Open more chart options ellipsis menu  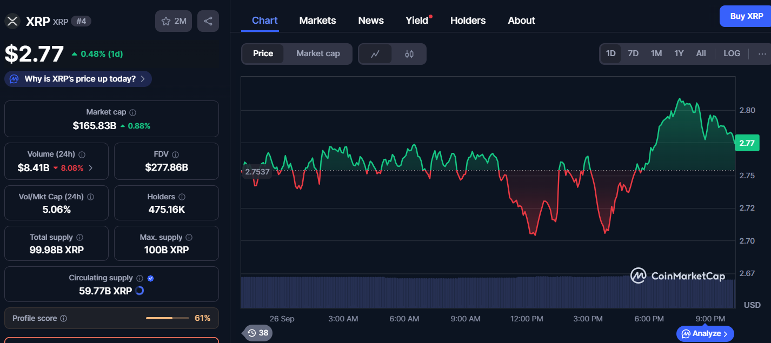pyautogui.click(x=762, y=53)
